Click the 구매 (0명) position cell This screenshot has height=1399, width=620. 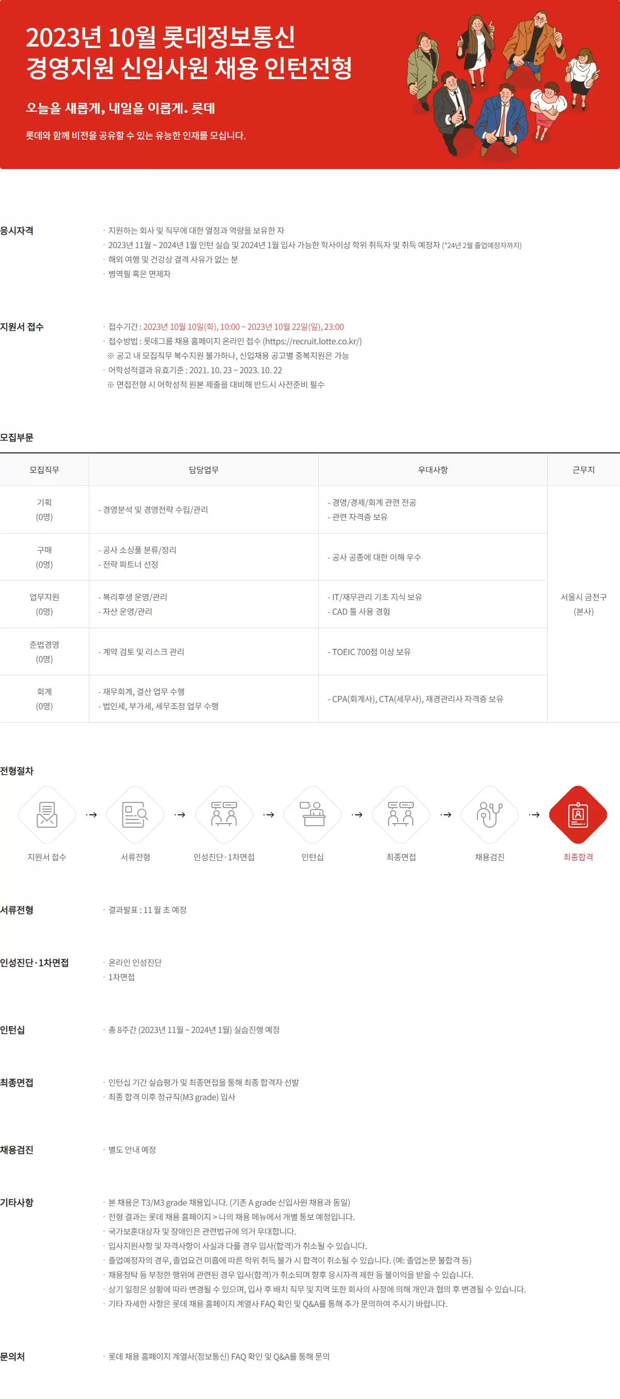(x=44, y=557)
